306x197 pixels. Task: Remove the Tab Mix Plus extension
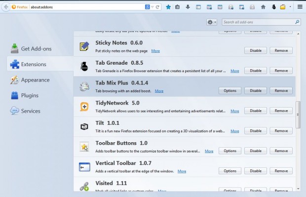(281, 91)
